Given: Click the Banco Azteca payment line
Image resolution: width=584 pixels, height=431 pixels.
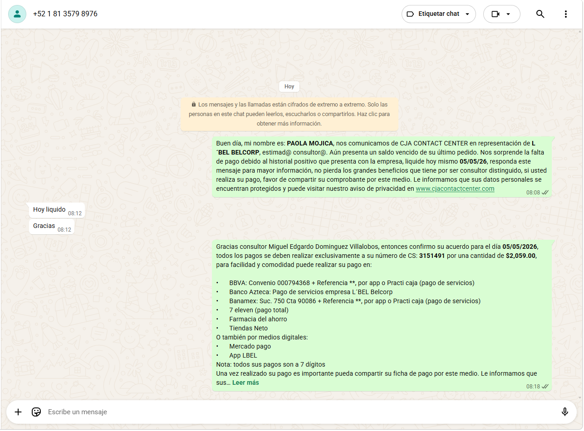Looking at the screenshot, I should (x=311, y=292).
